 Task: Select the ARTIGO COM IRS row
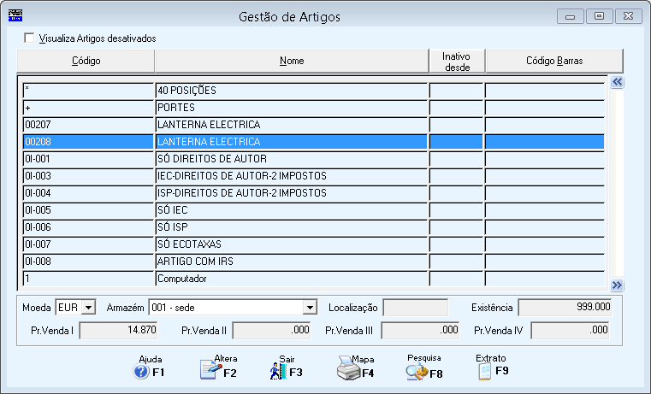pos(313,262)
